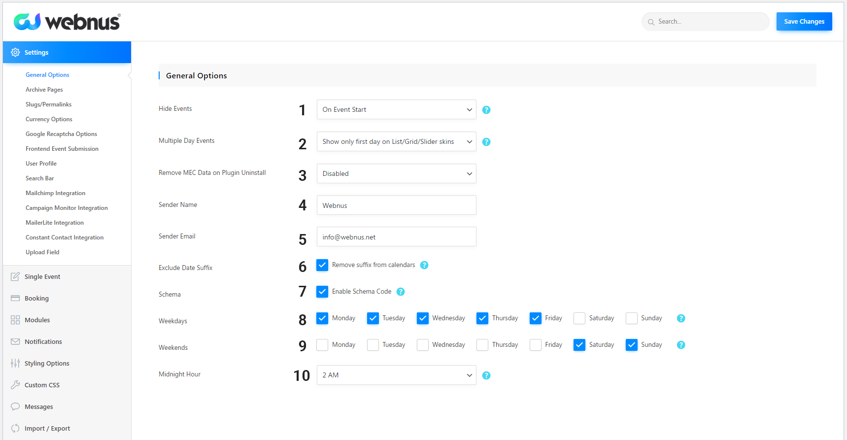Open help tooltip for Weekends row

681,345
